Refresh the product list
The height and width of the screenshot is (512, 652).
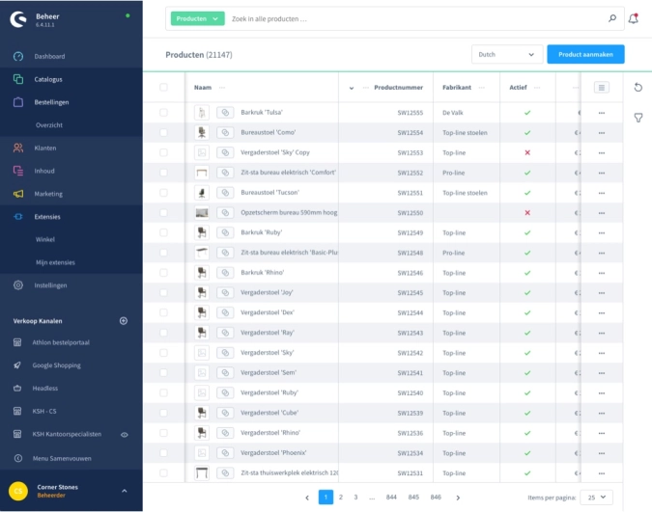point(638,88)
